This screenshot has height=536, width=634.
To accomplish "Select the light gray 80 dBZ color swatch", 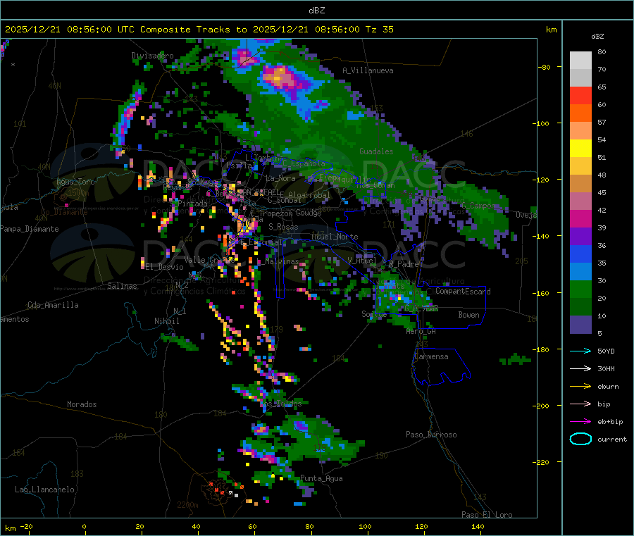I will pyautogui.click(x=580, y=61).
